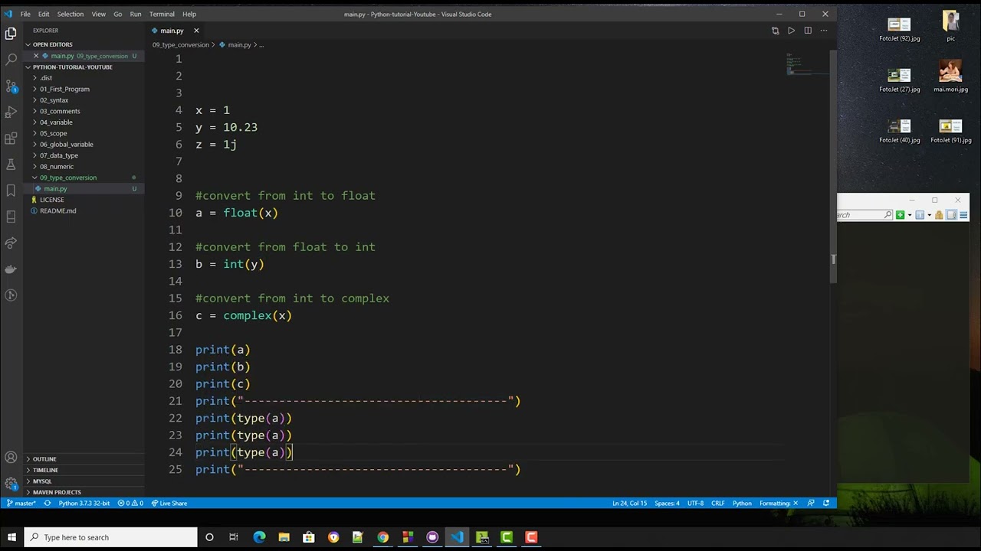981x551 pixels.
Task: Change indentation via Spaces: 4
Action: coord(667,504)
